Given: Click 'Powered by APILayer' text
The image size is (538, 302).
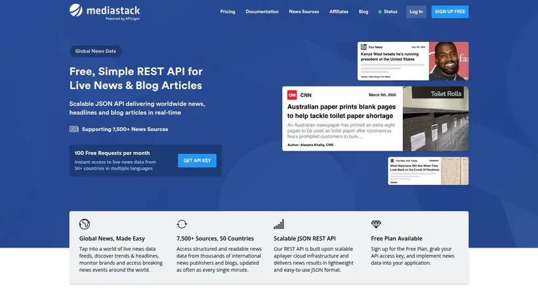Looking at the screenshot, I should coord(123,19).
